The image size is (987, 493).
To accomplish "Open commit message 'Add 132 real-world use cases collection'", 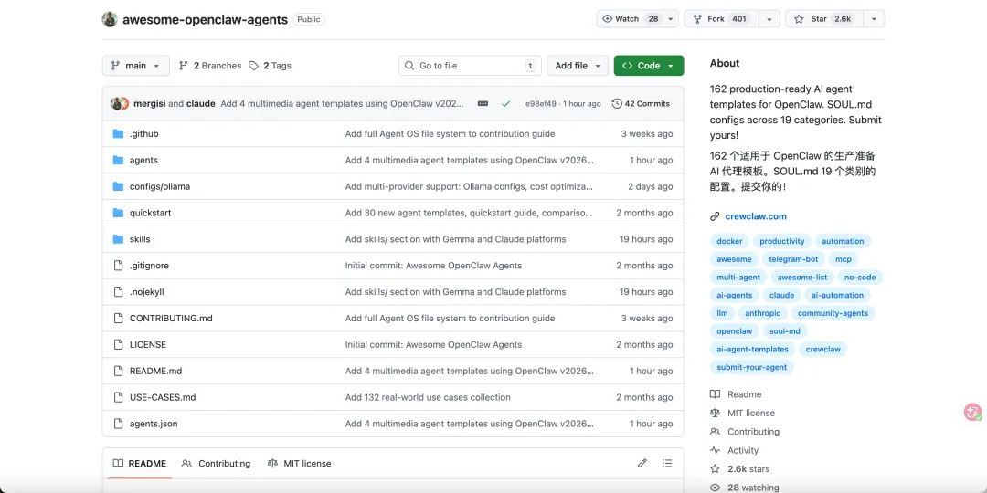I will point(428,397).
